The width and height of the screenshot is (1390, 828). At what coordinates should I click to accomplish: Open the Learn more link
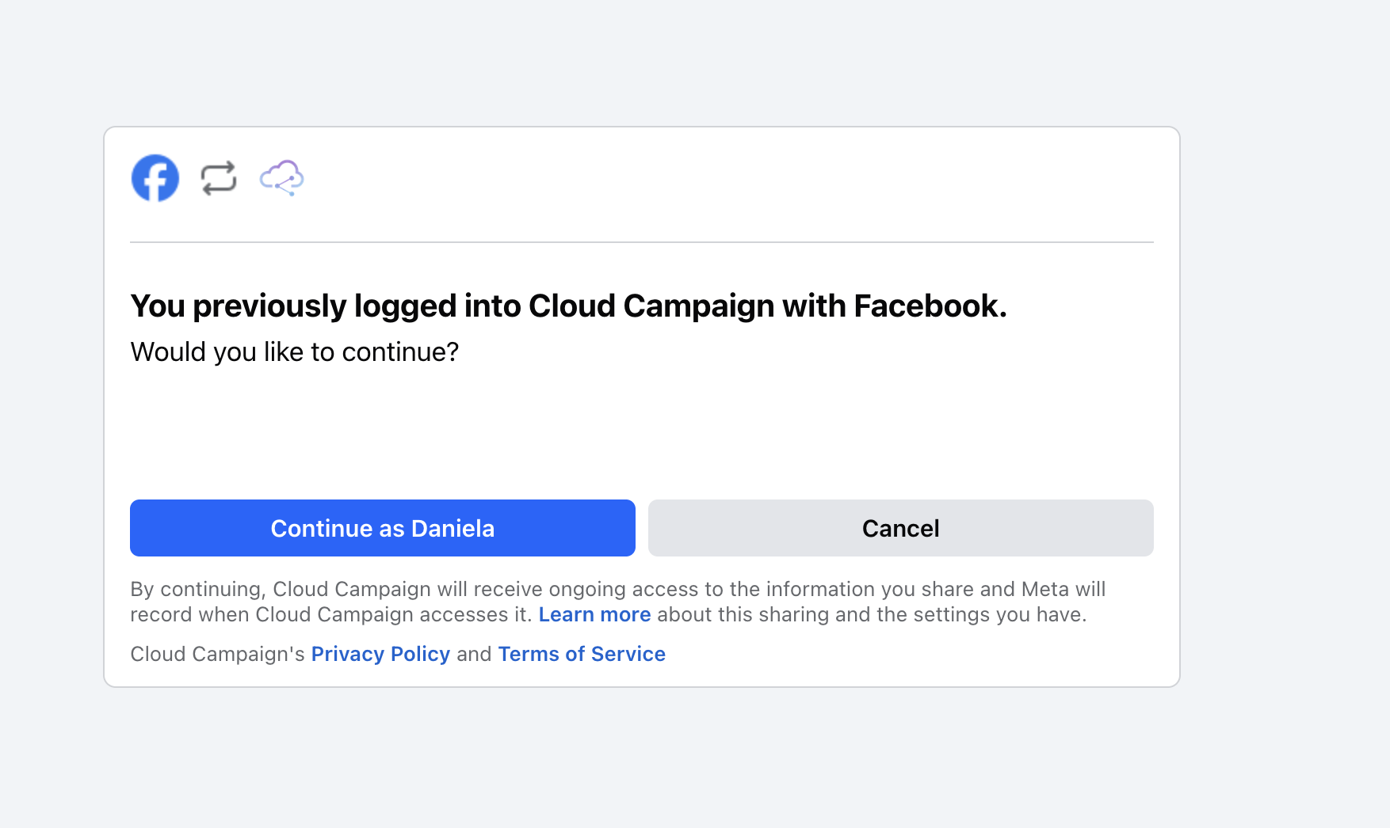[x=594, y=615]
